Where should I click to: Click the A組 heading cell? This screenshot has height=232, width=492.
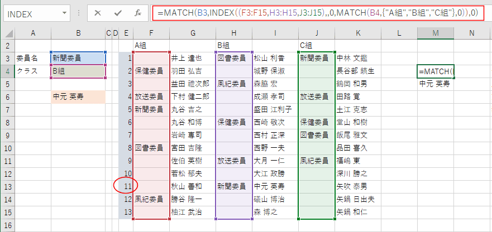pos(151,45)
